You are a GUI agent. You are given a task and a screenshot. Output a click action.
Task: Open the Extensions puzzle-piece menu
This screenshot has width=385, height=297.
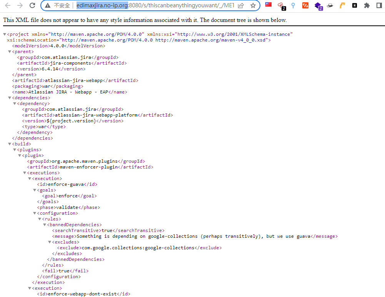click(367, 5)
